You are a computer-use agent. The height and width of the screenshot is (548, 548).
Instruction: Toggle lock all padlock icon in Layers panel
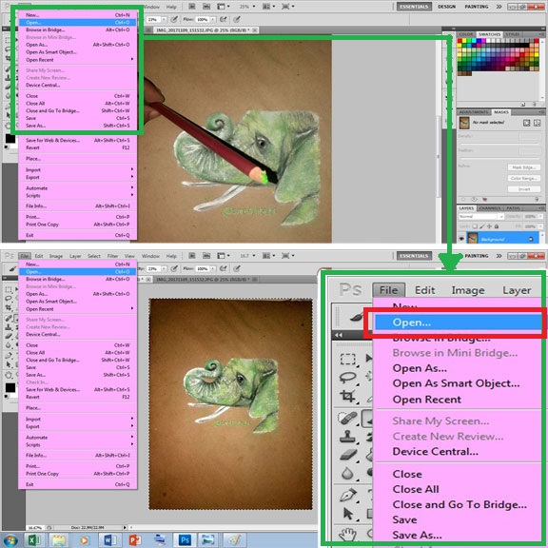point(497,226)
